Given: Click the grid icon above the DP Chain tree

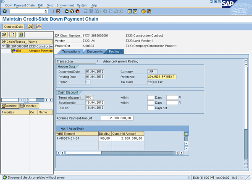Looking at the screenshot, I should [21, 34].
